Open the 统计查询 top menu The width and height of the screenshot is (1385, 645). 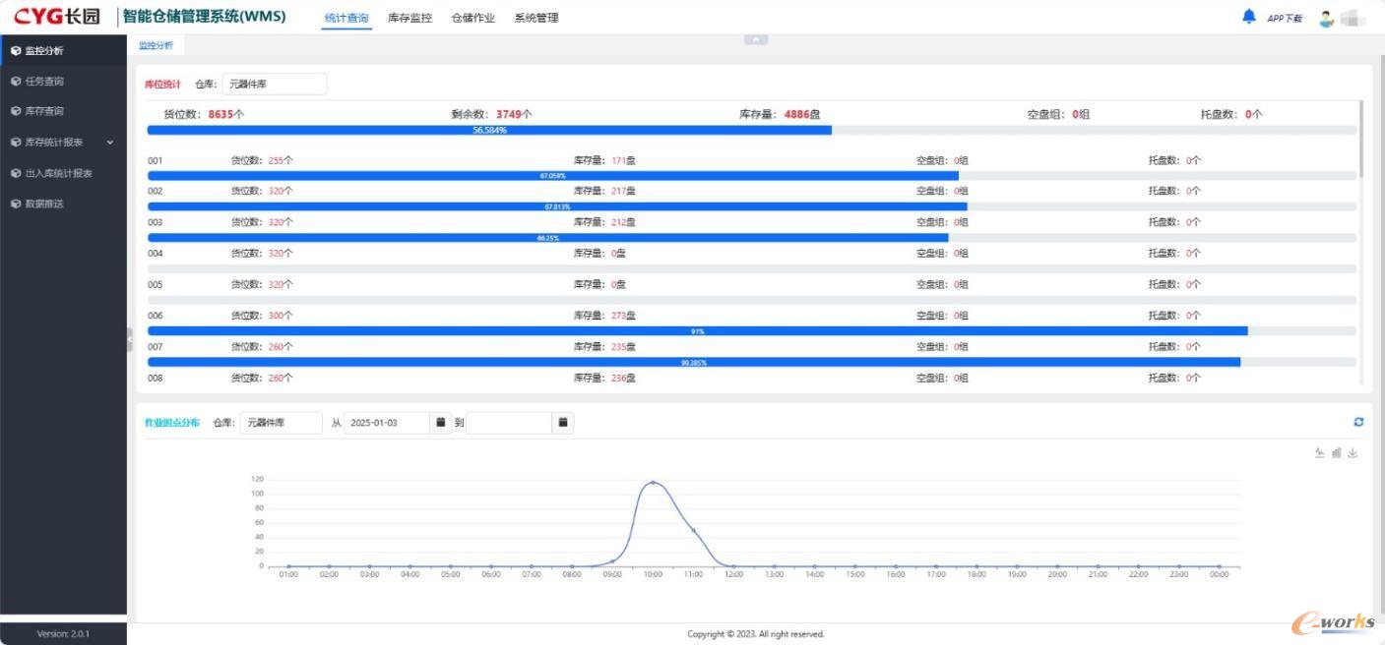point(346,18)
